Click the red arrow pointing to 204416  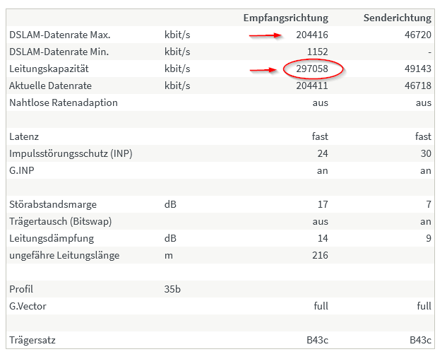(265, 35)
